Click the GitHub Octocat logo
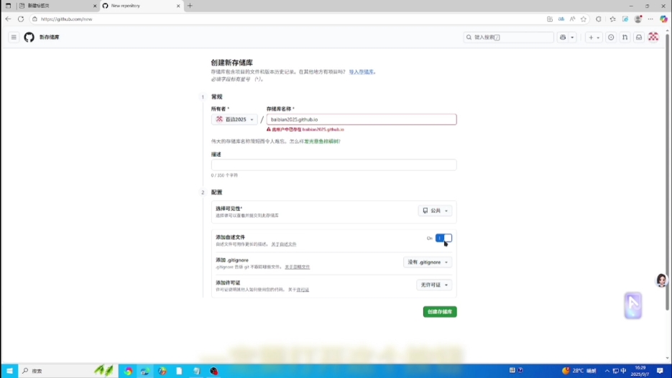Image resolution: width=672 pixels, height=378 pixels. coord(29,37)
